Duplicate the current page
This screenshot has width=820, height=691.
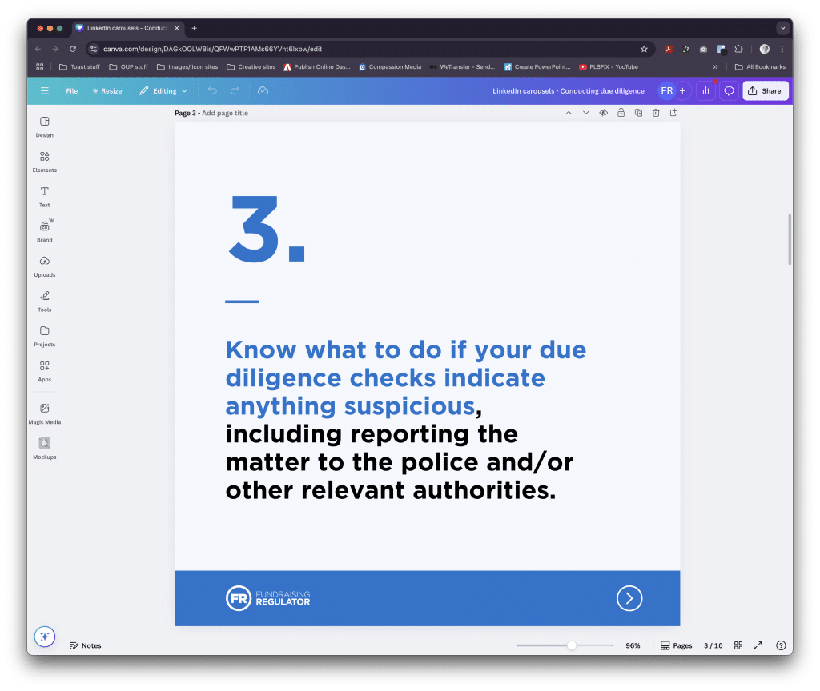(638, 113)
